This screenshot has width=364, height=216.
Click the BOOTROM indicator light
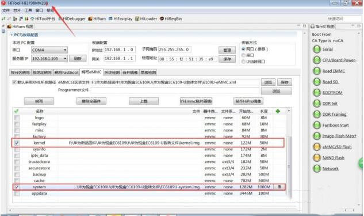click(x=317, y=93)
